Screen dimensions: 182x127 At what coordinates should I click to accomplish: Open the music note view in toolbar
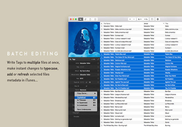point(85,19)
